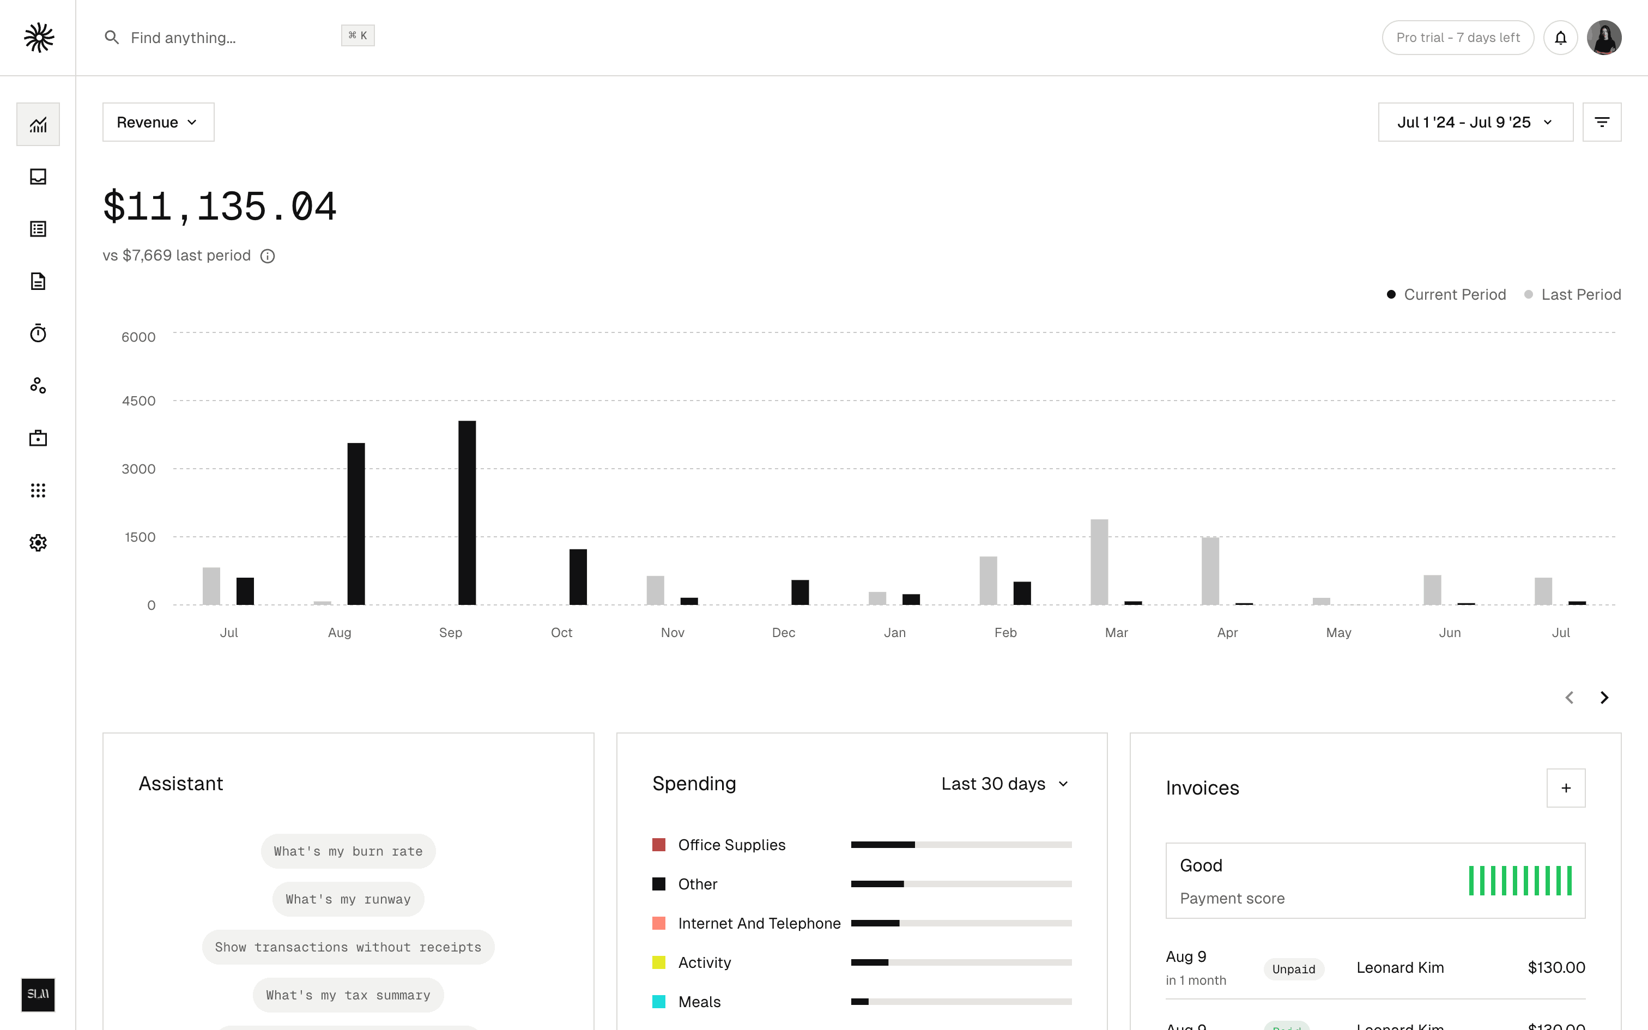Open the Apps grid icon
The height and width of the screenshot is (1030, 1648).
[x=38, y=490]
